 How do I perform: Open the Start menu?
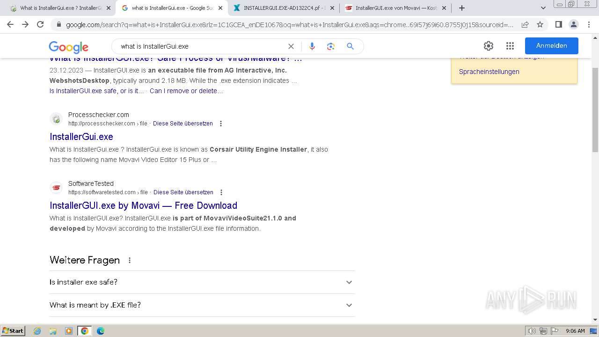(13, 331)
